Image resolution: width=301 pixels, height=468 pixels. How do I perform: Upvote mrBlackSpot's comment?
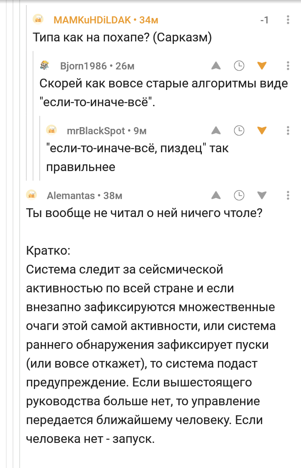pos(216,130)
